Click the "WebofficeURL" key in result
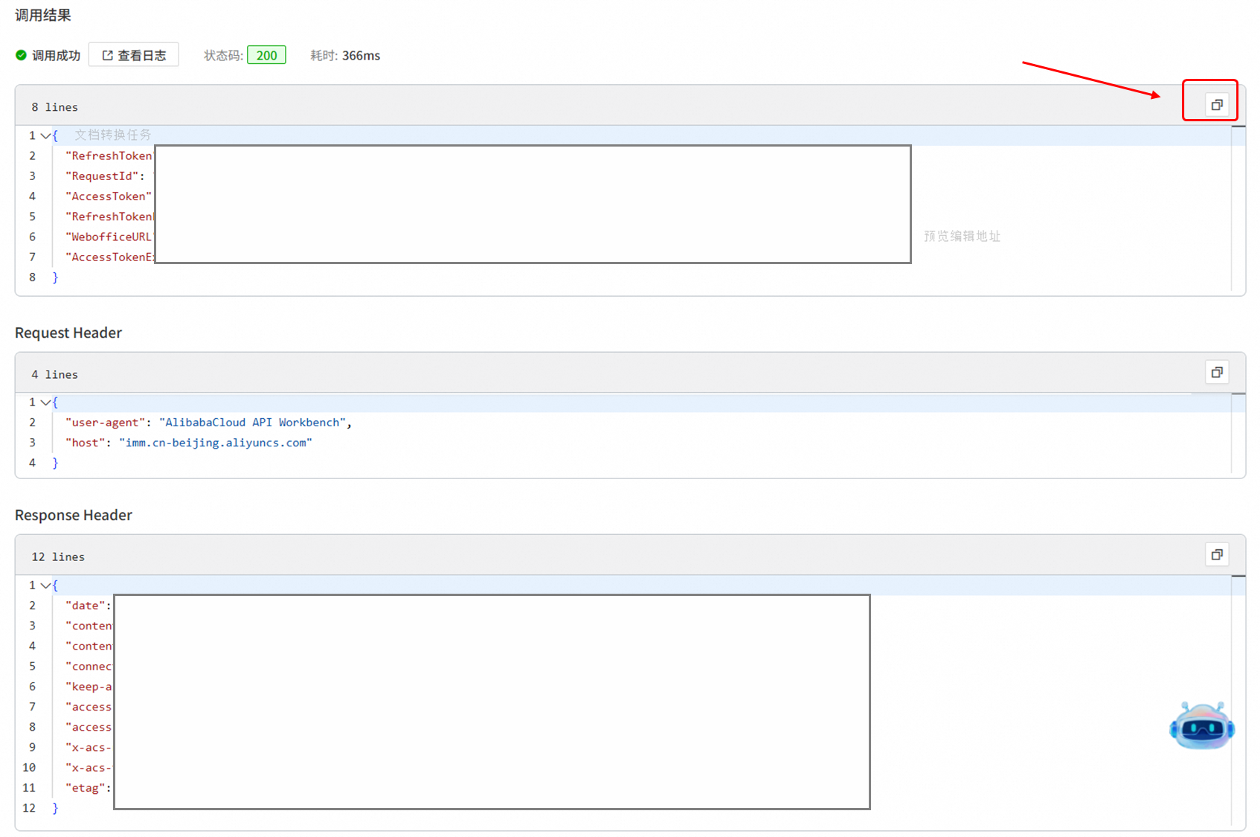This screenshot has height=837, width=1260. 109,237
